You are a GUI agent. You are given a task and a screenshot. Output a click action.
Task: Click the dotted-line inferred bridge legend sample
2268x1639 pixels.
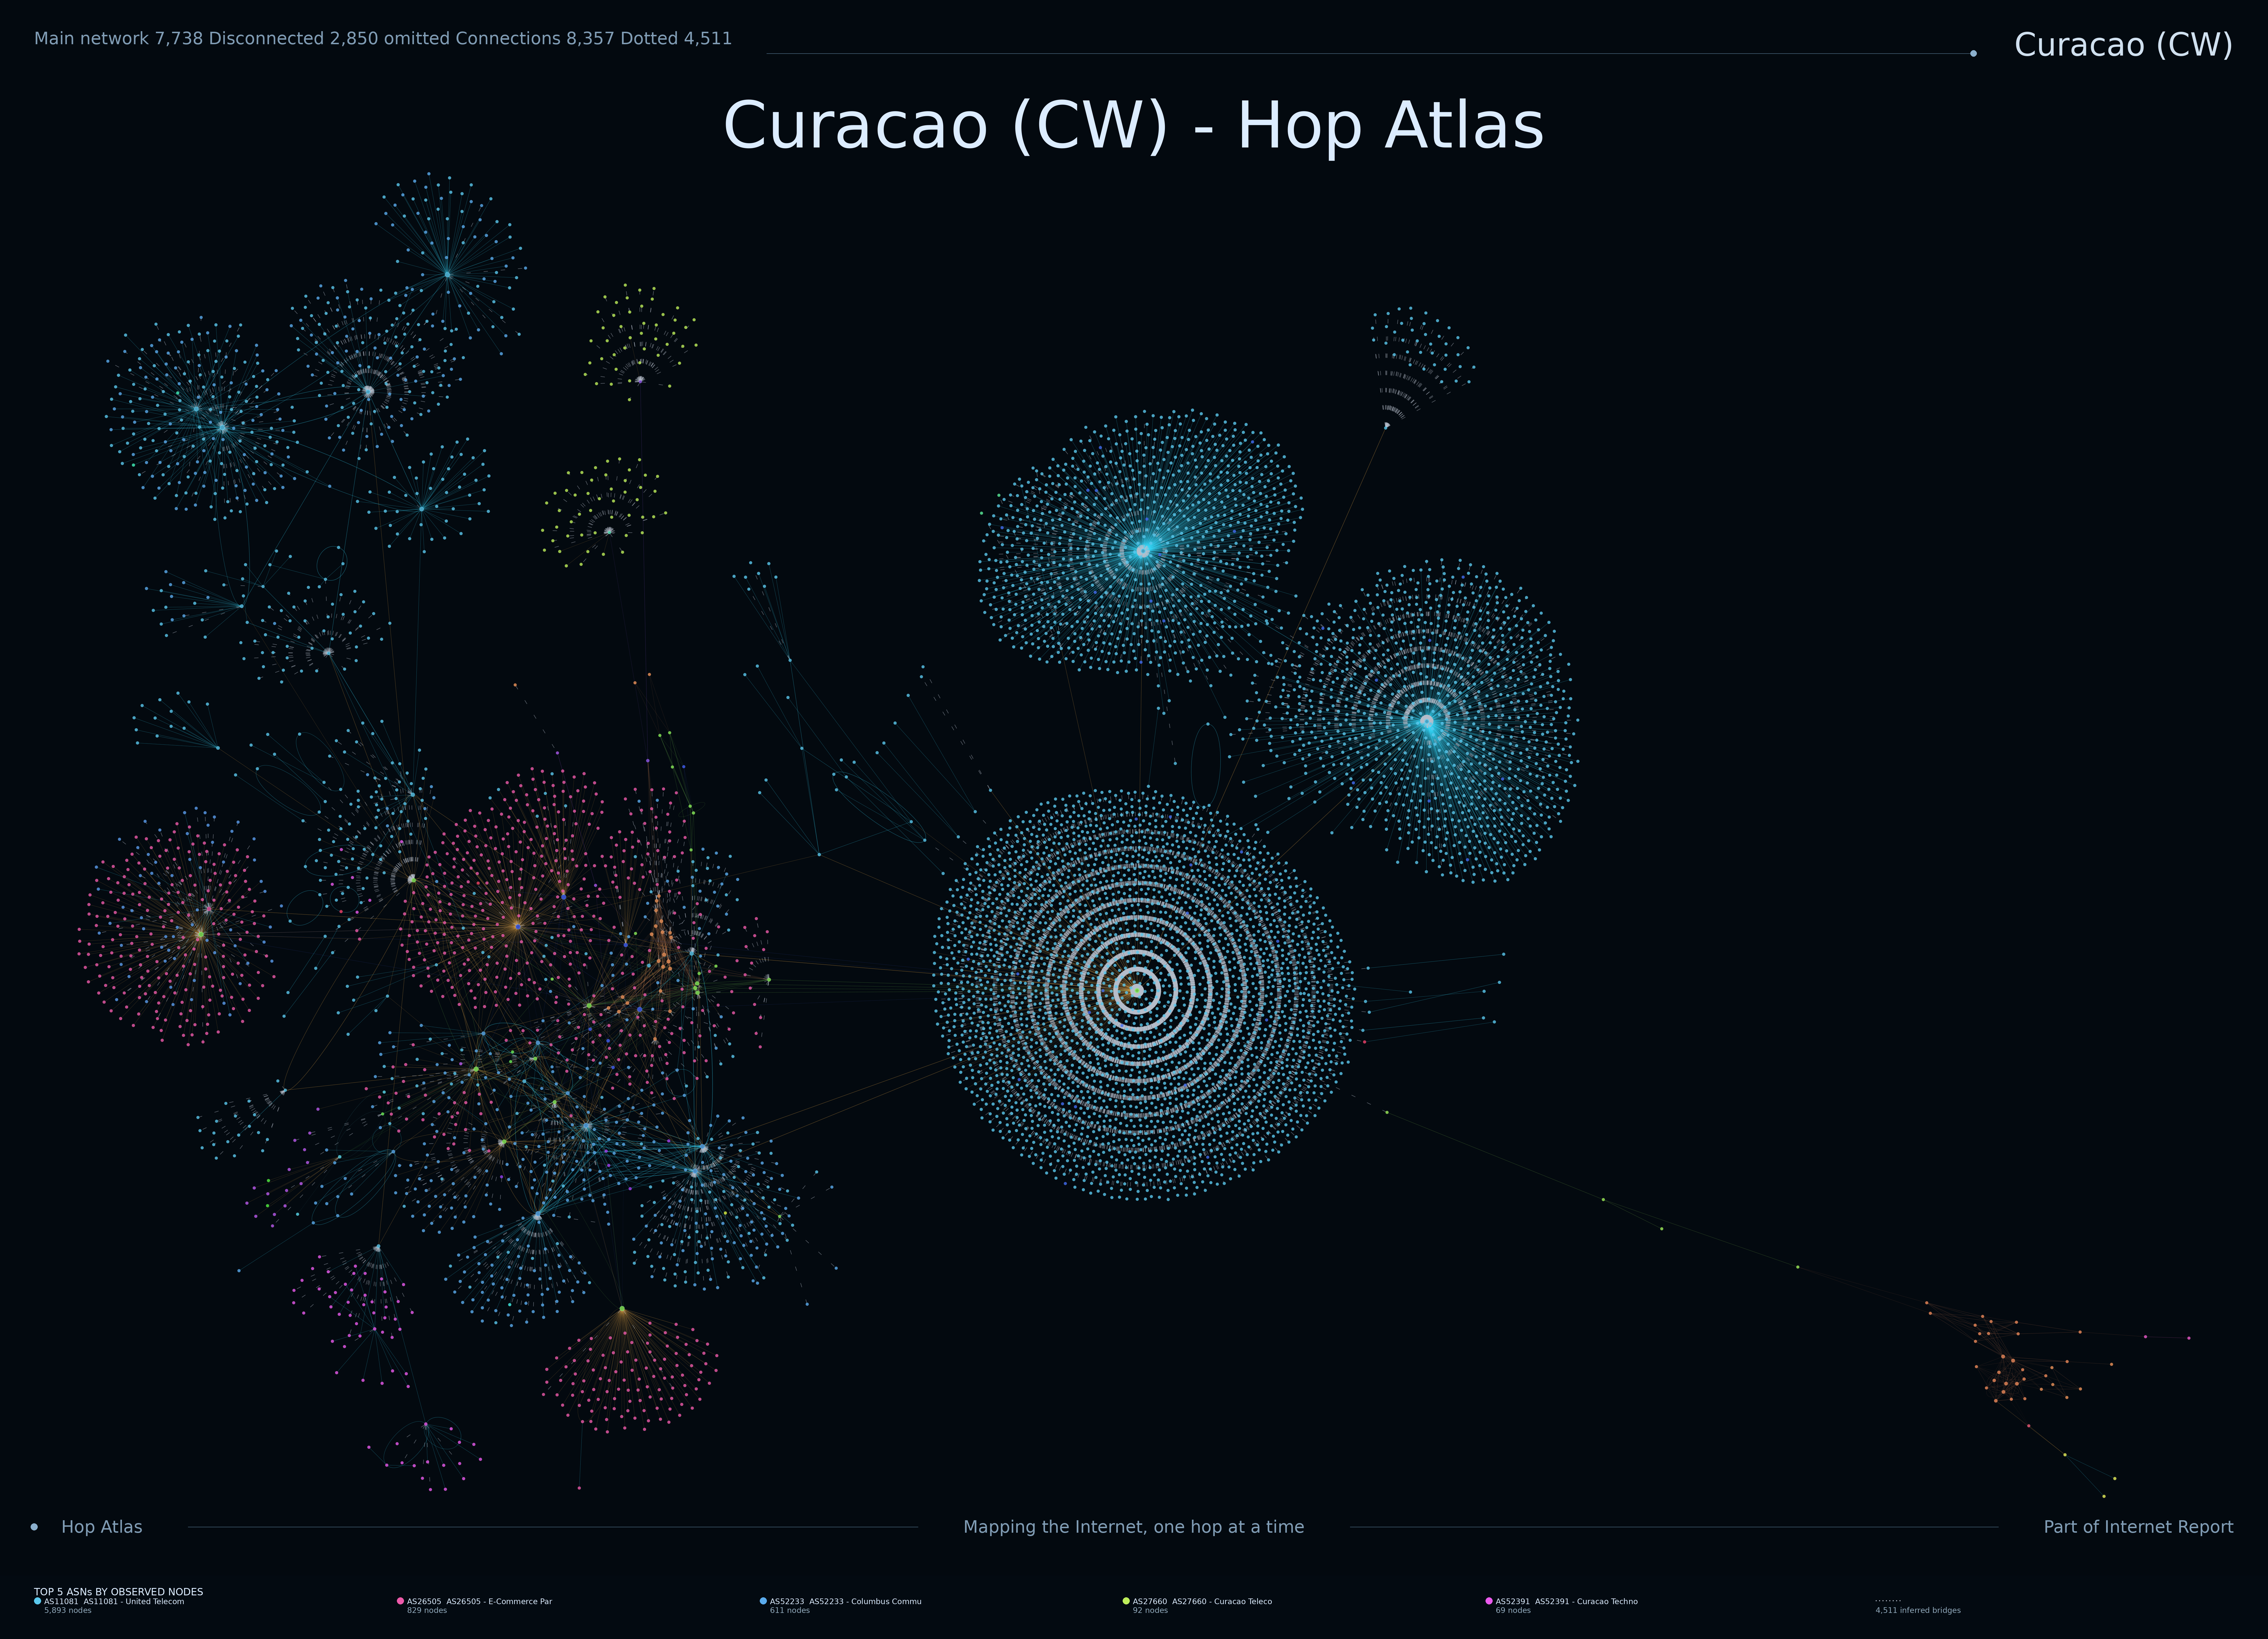(x=1888, y=1601)
